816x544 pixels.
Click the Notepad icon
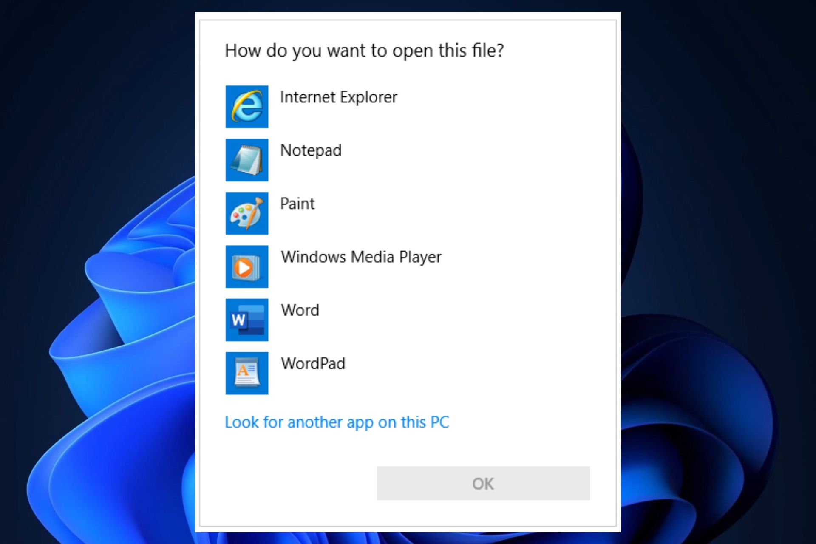click(x=247, y=160)
